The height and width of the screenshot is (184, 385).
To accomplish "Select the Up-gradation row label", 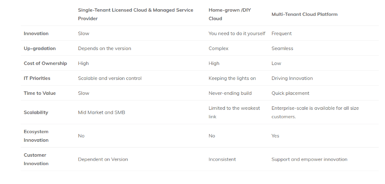I will (x=40, y=48).
